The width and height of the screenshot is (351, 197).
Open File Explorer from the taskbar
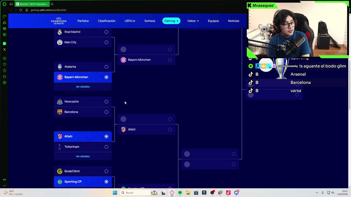[x=188, y=193]
